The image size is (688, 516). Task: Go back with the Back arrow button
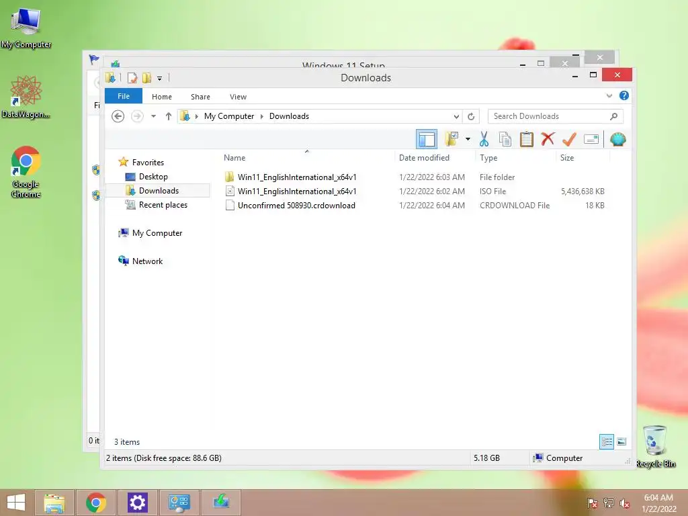[x=118, y=116]
